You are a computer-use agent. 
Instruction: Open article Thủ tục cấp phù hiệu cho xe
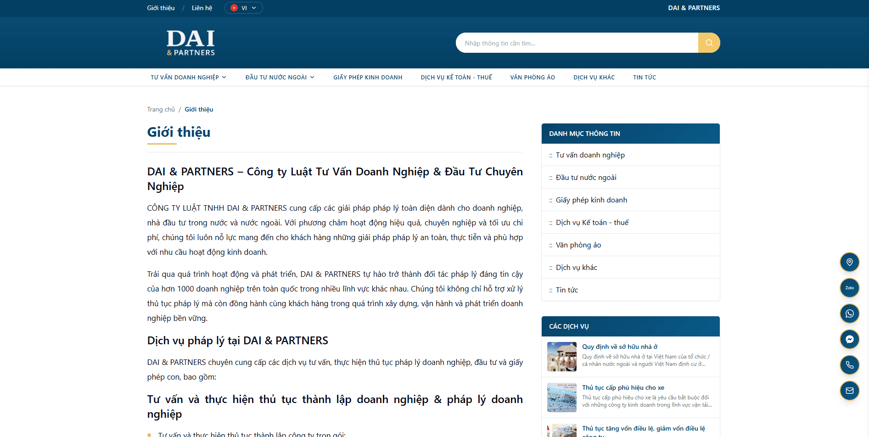[x=623, y=387]
